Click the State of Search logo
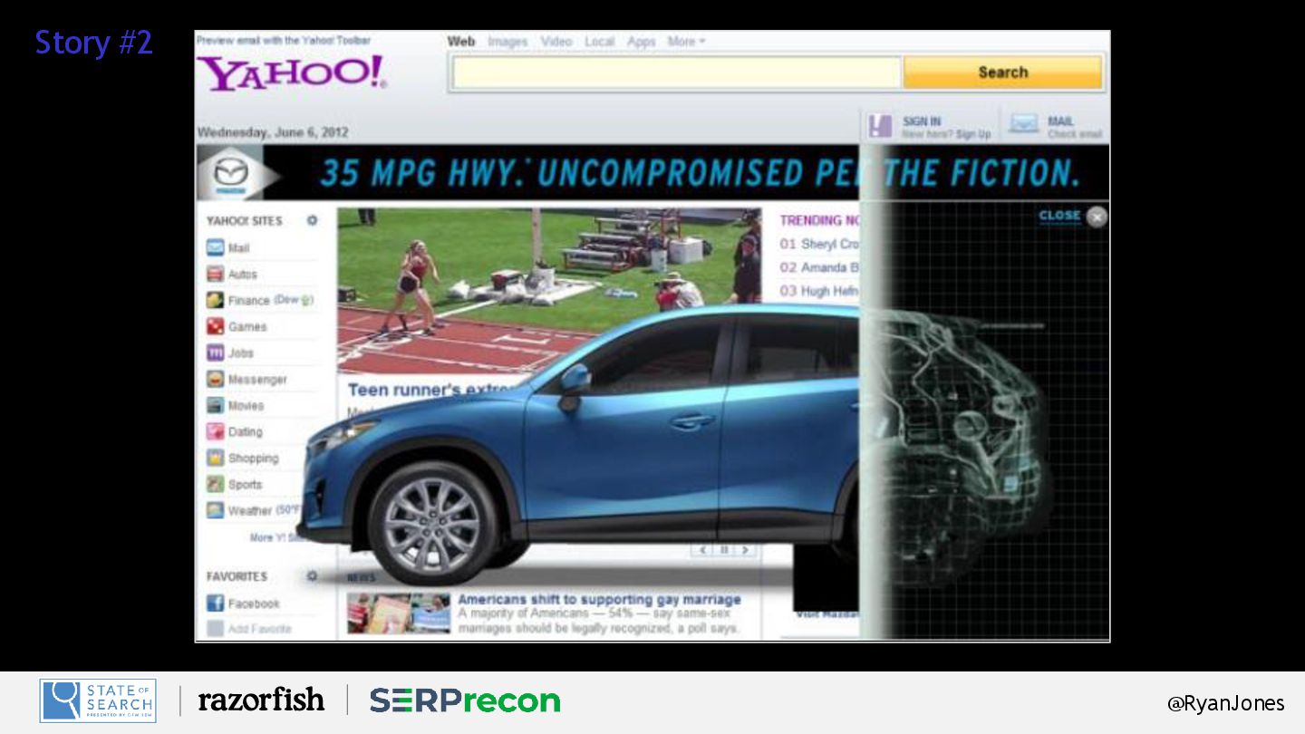 [98, 701]
